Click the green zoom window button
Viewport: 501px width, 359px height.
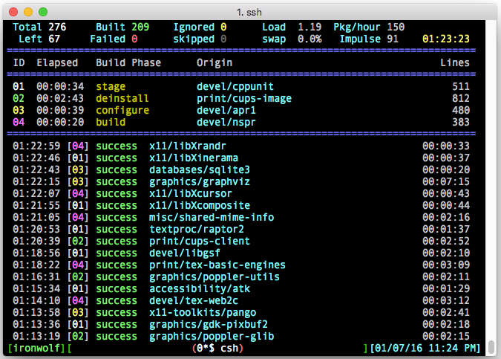[43, 12]
